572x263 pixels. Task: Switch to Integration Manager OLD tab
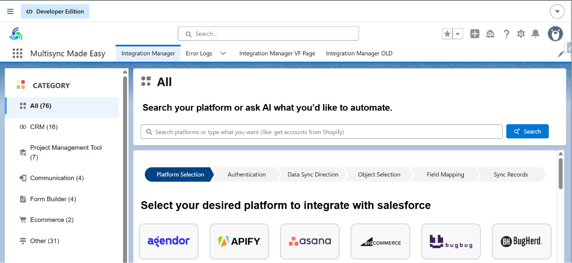(x=359, y=53)
